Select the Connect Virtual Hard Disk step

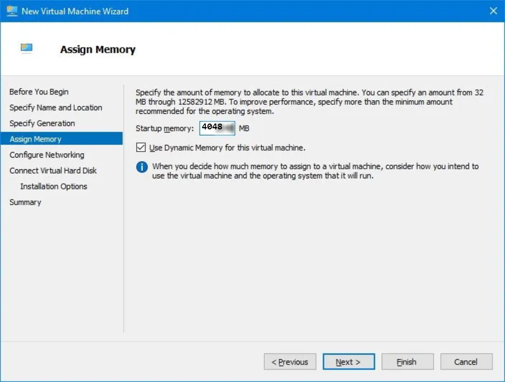tap(54, 170)
